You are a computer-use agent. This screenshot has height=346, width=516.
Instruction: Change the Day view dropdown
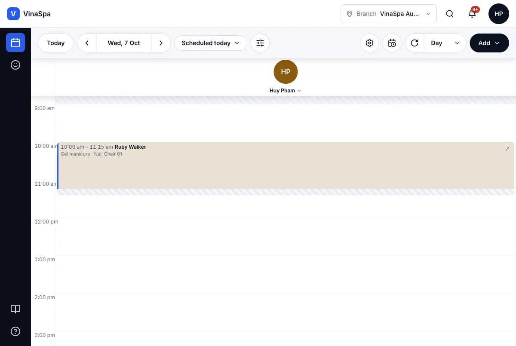(445, 43)
